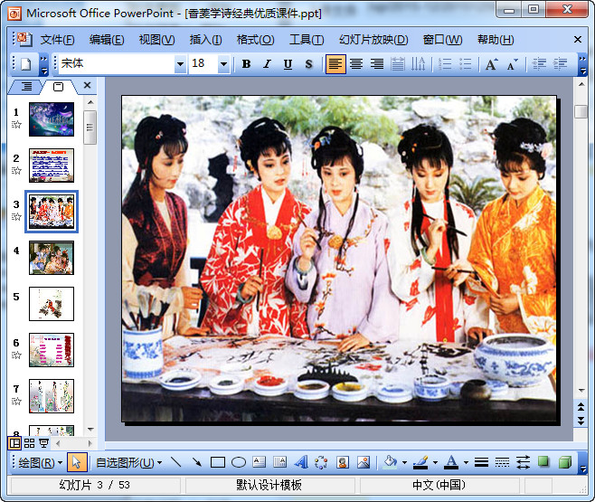Toggle Bulleted list

[465, 63]
